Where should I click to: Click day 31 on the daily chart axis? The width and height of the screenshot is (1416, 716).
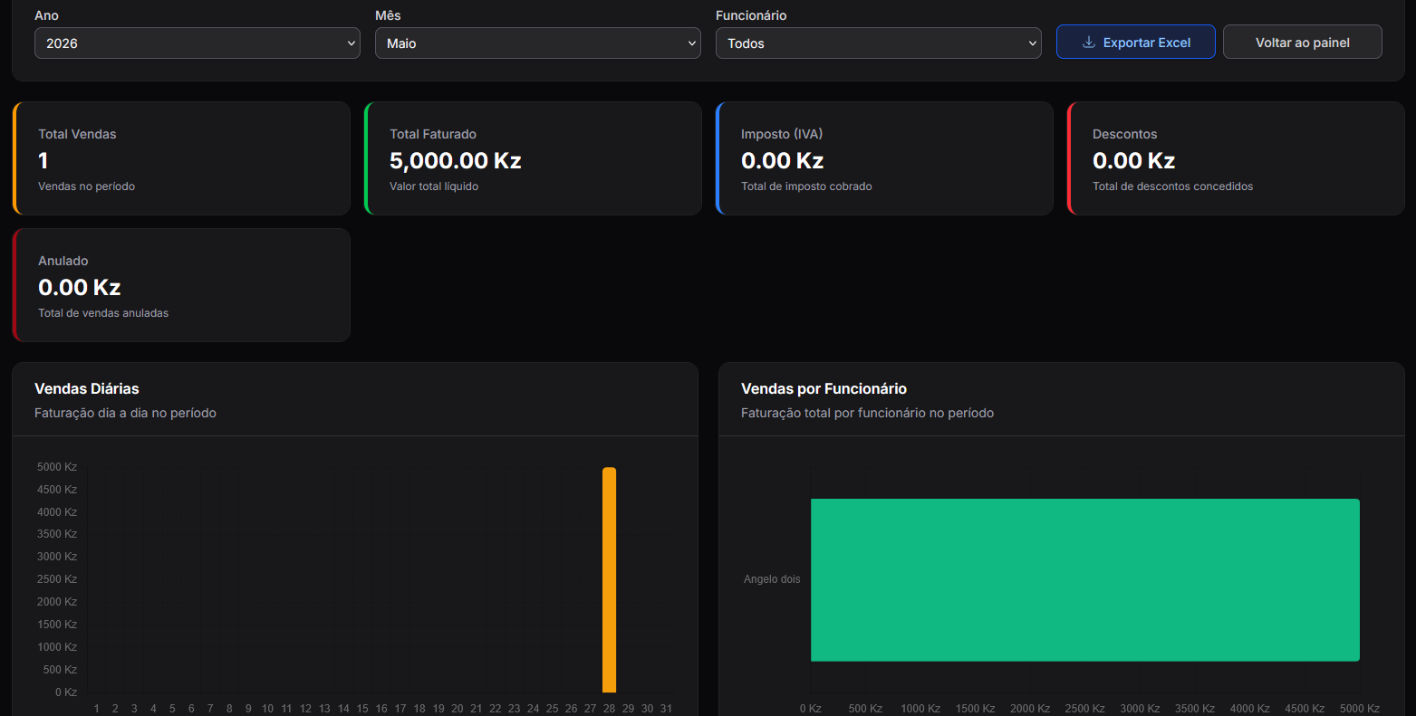[x=666, y=709]
